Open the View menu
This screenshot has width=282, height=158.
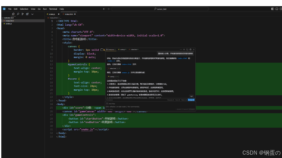coord(33,9)
